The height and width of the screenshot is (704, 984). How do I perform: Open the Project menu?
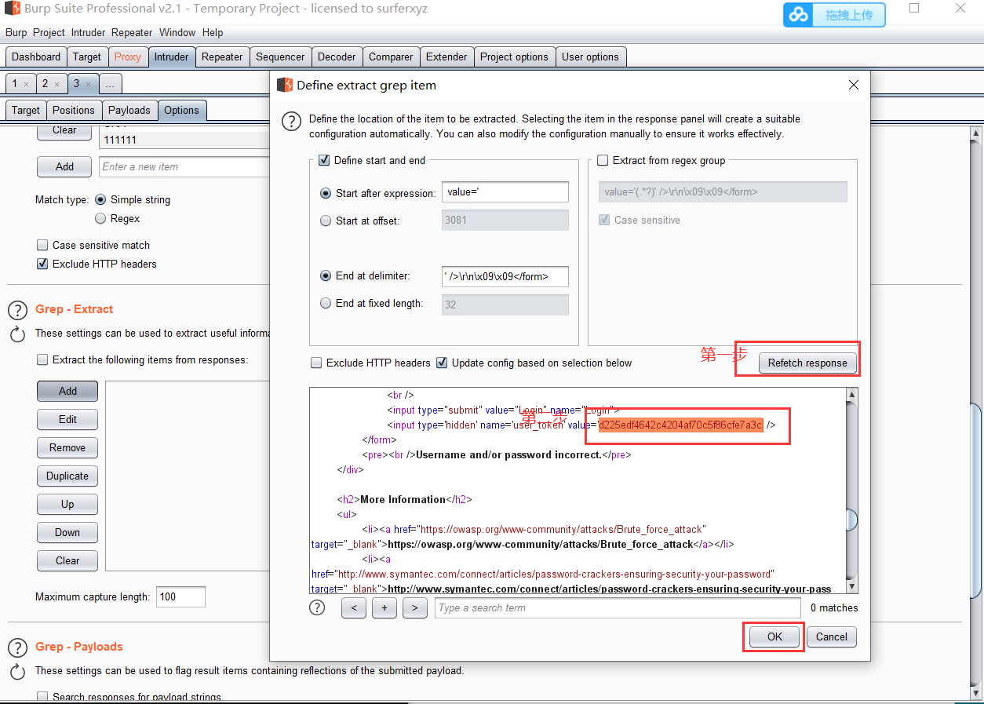[49, 33]
